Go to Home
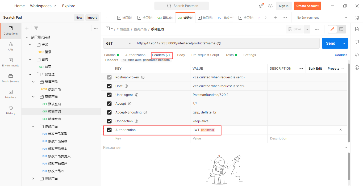The height and width of the screenshot is (186, 363). 19,6
